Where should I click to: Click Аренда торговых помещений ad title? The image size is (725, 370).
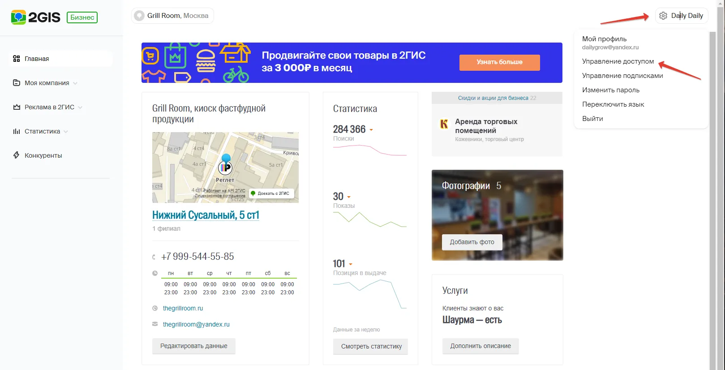(x=486, y=126)
